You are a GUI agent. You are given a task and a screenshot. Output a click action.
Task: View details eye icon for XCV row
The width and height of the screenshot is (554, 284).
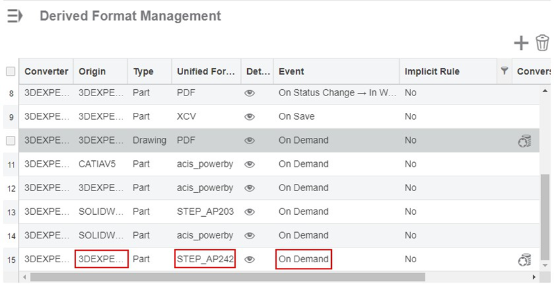point(249,117)
